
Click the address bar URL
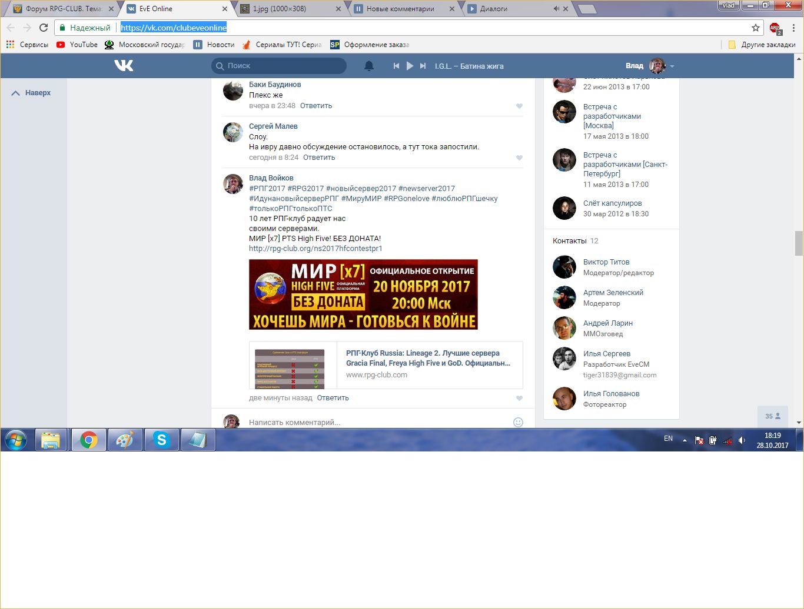tap(174, 28)
